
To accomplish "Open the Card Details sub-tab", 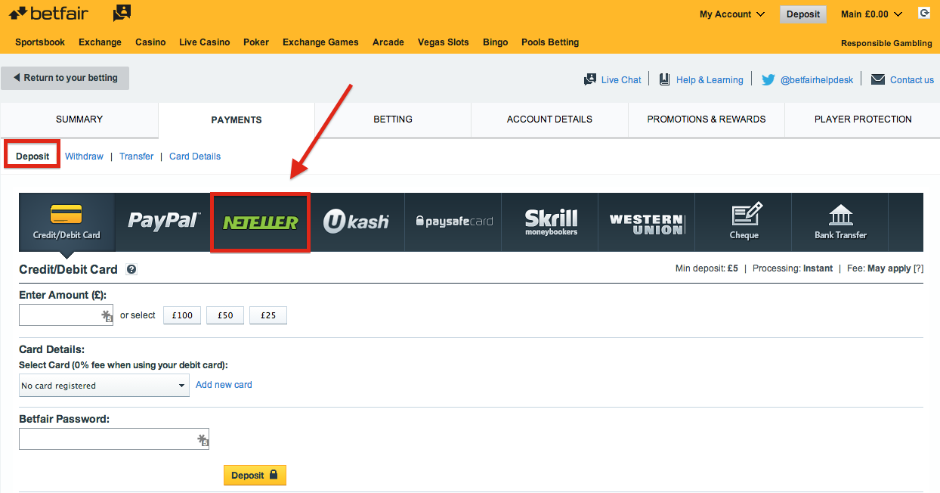I will click(x=195, y=157).
